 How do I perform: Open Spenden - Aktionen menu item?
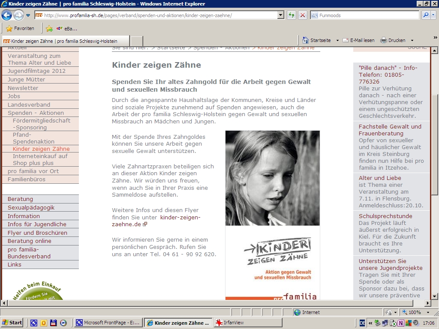click(36, 113)
